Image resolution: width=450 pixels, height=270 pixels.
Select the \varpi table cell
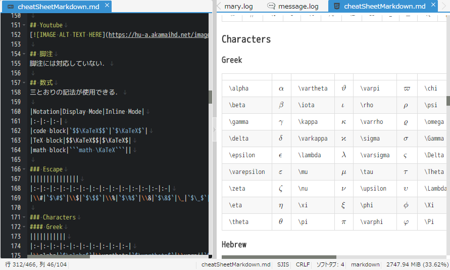375,88
